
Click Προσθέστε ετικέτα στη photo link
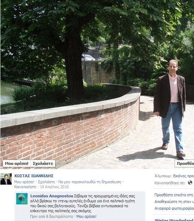[174, 195]
